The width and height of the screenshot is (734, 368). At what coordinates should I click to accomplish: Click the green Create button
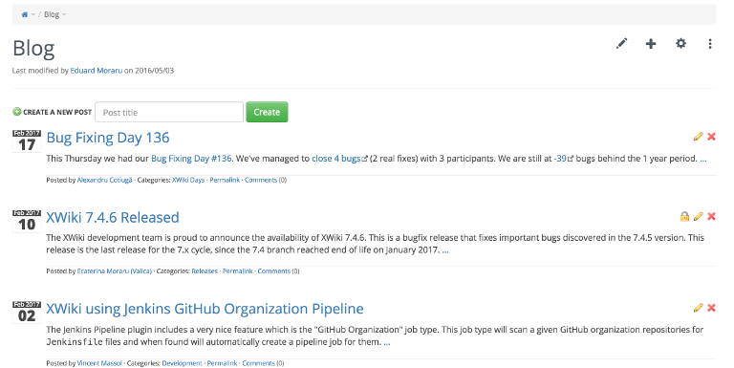pyautogui.click(x=267, y=112)
